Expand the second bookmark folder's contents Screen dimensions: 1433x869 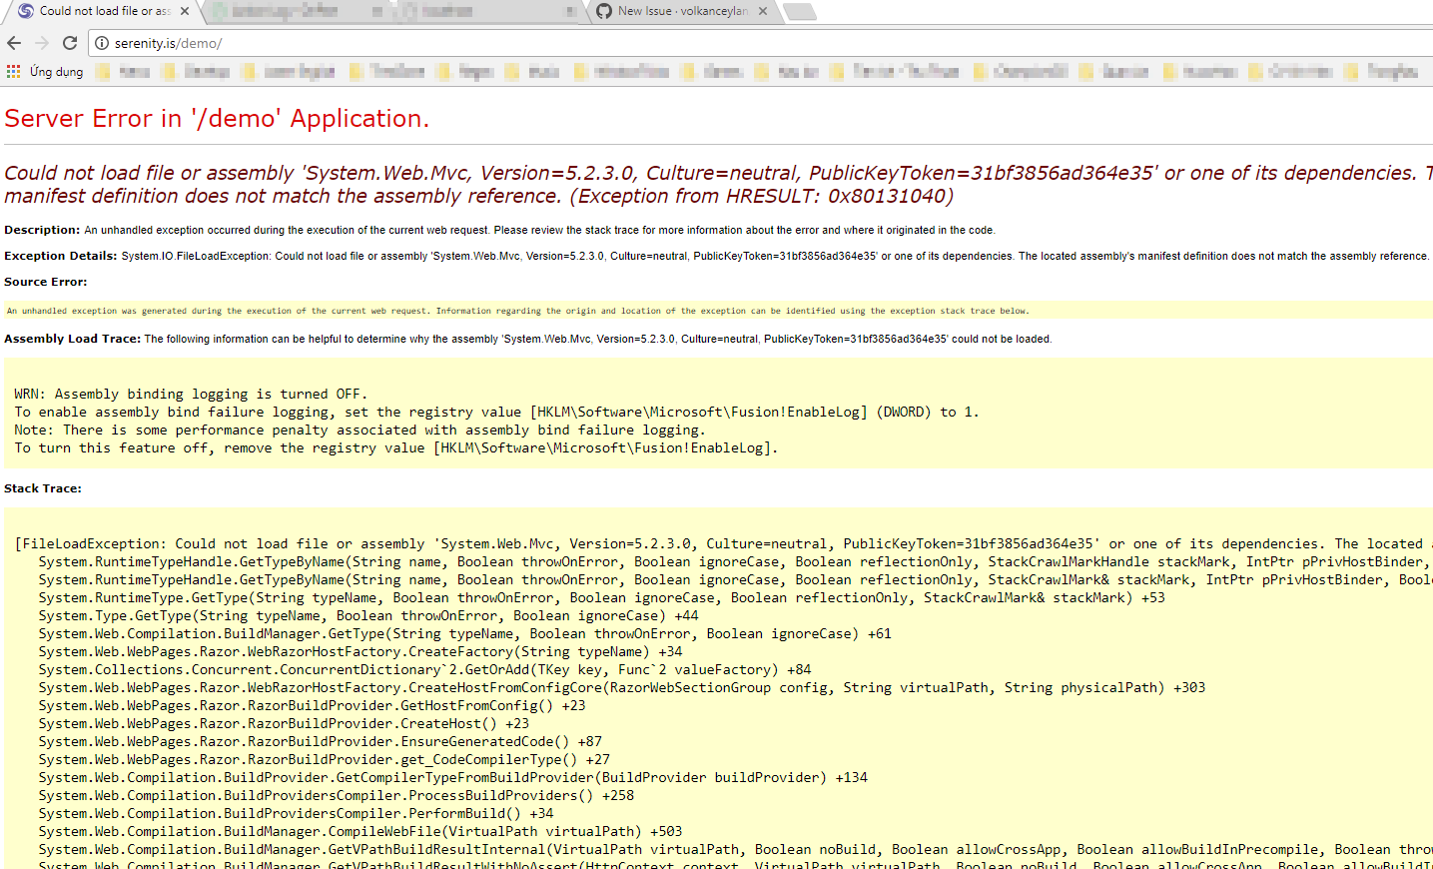(x=200, y=71)
